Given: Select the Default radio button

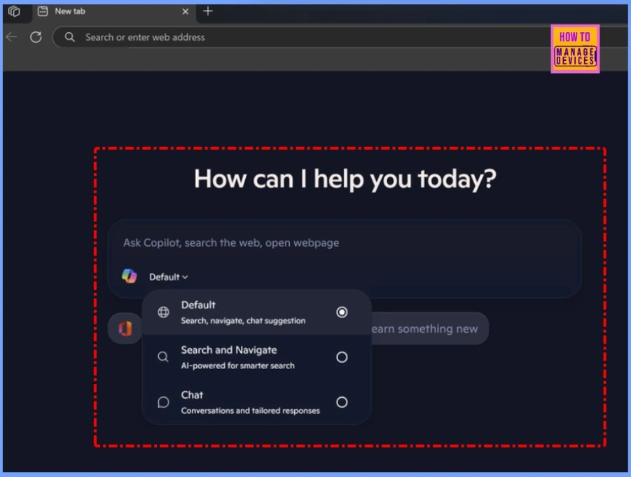Looking at the screenshot, I should point(342,312).
